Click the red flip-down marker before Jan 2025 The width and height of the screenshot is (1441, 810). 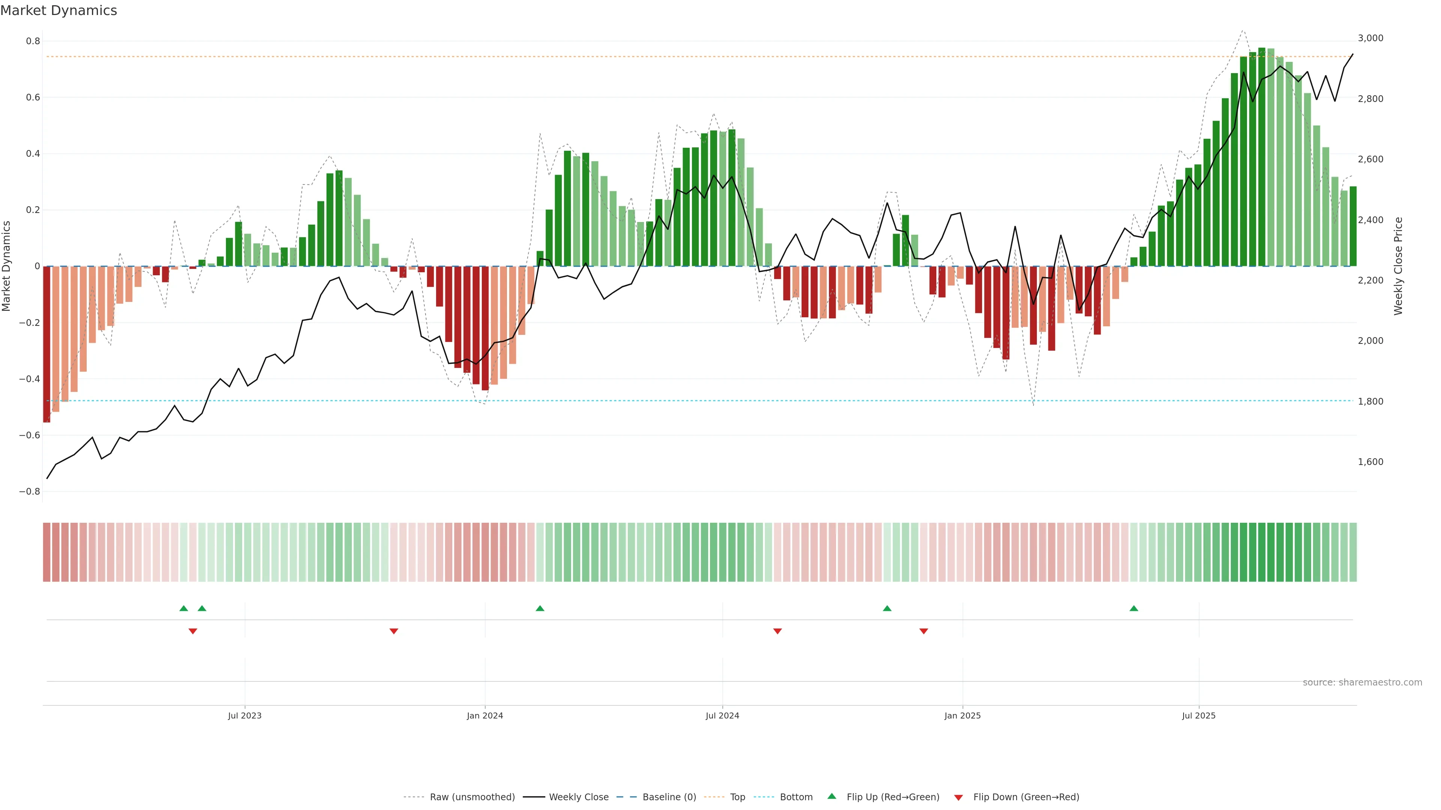[x=924, y=631]
